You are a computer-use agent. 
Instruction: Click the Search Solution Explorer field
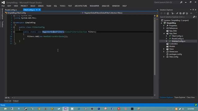[176, 17]
